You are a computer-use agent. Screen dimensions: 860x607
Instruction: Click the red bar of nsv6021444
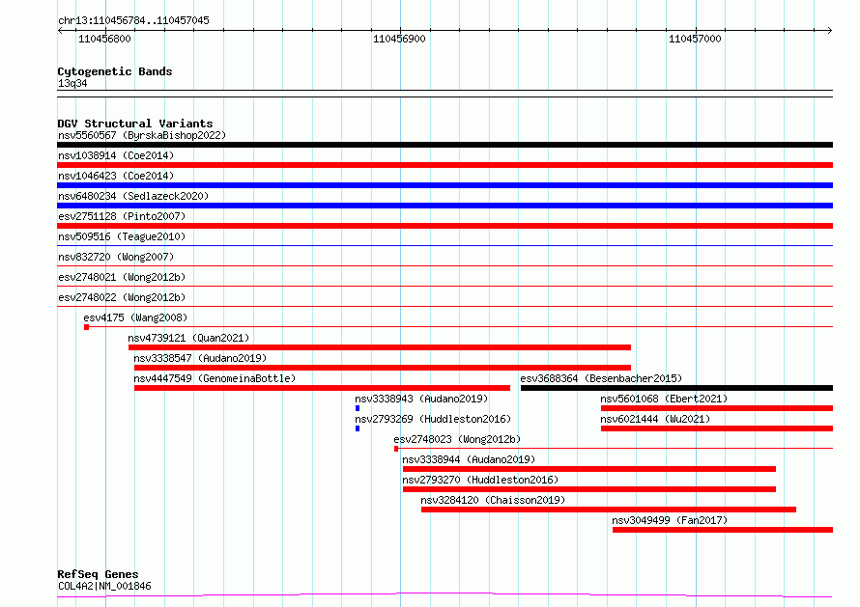pyautogui.click(x=717, y=429)
